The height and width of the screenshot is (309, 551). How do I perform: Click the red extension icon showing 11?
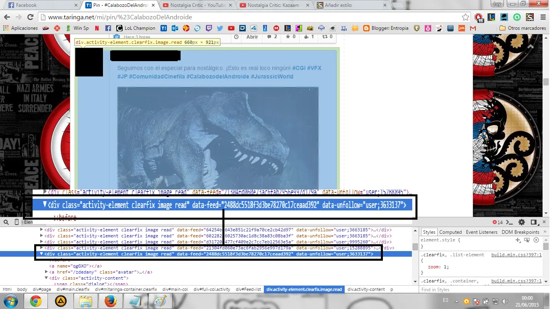pyautogui.click(x=479, y=17)
